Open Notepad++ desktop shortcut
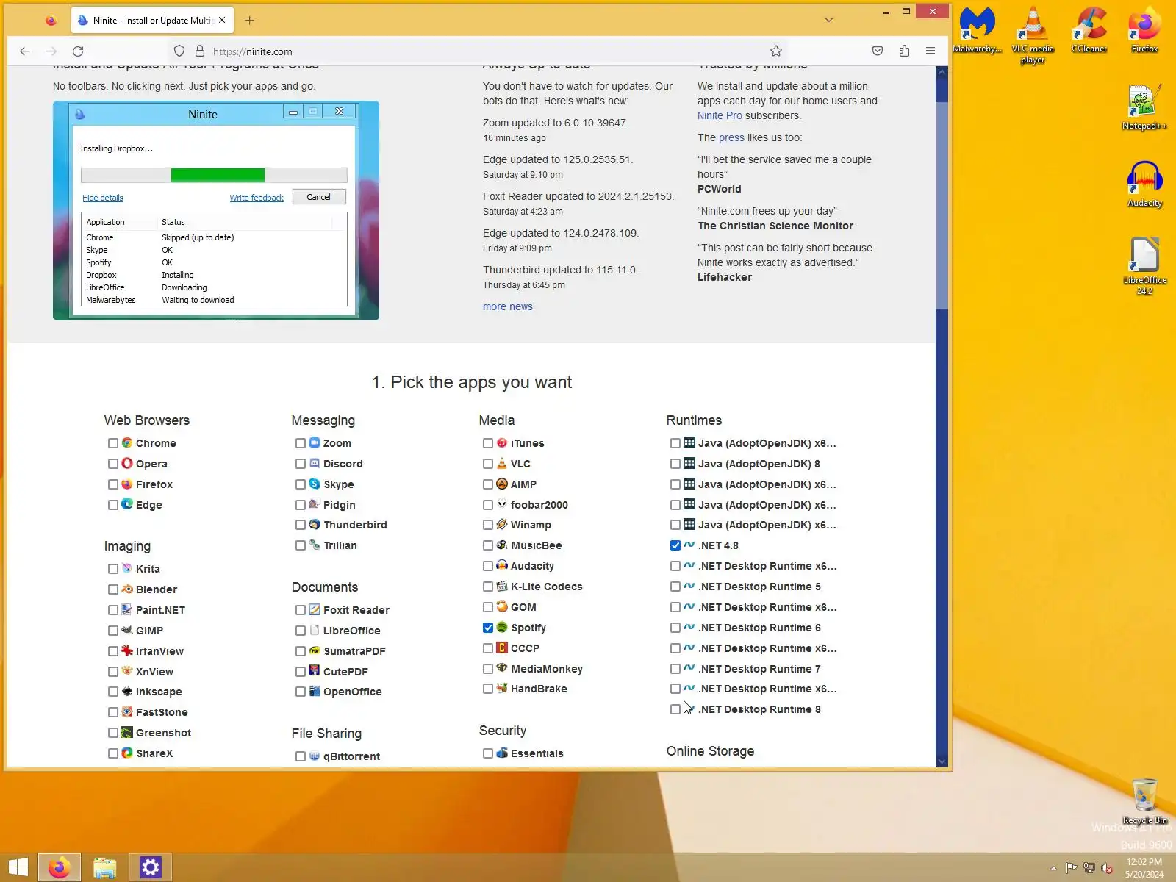Image resolution: width=1176 pixels, height=882 pixels. 1144,107
